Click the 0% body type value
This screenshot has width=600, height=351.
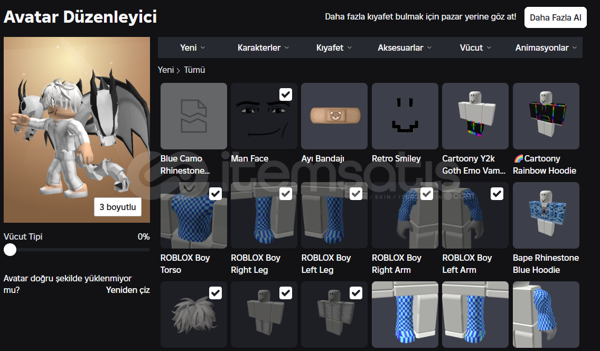coord(144,236)
